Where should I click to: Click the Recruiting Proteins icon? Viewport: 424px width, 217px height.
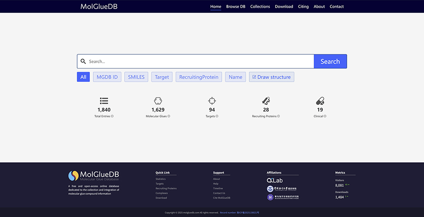coord(266,101)
